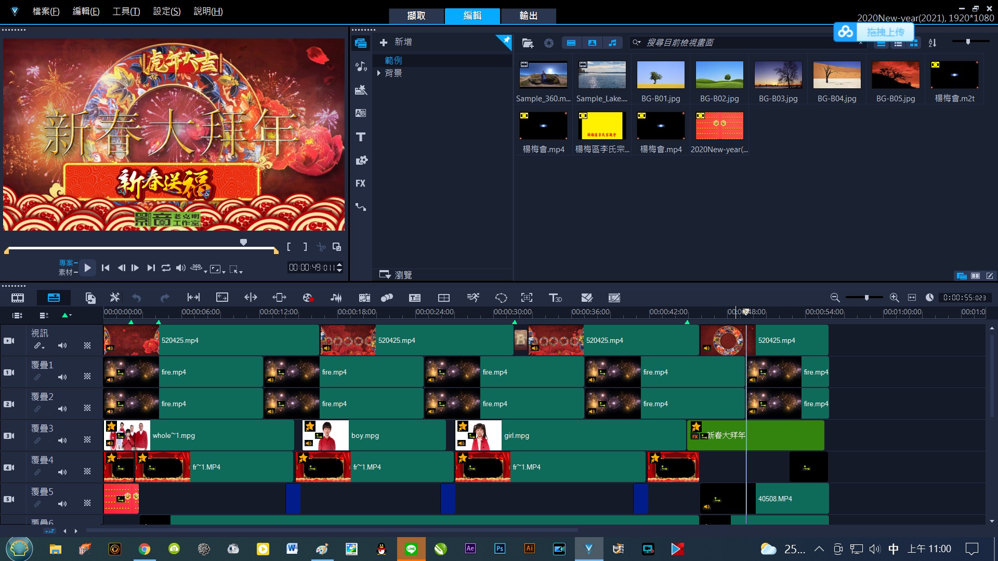Switch to the 擷取 workspace tab
This screenshot has width=998, height=561.
click(x=416, y=16)
